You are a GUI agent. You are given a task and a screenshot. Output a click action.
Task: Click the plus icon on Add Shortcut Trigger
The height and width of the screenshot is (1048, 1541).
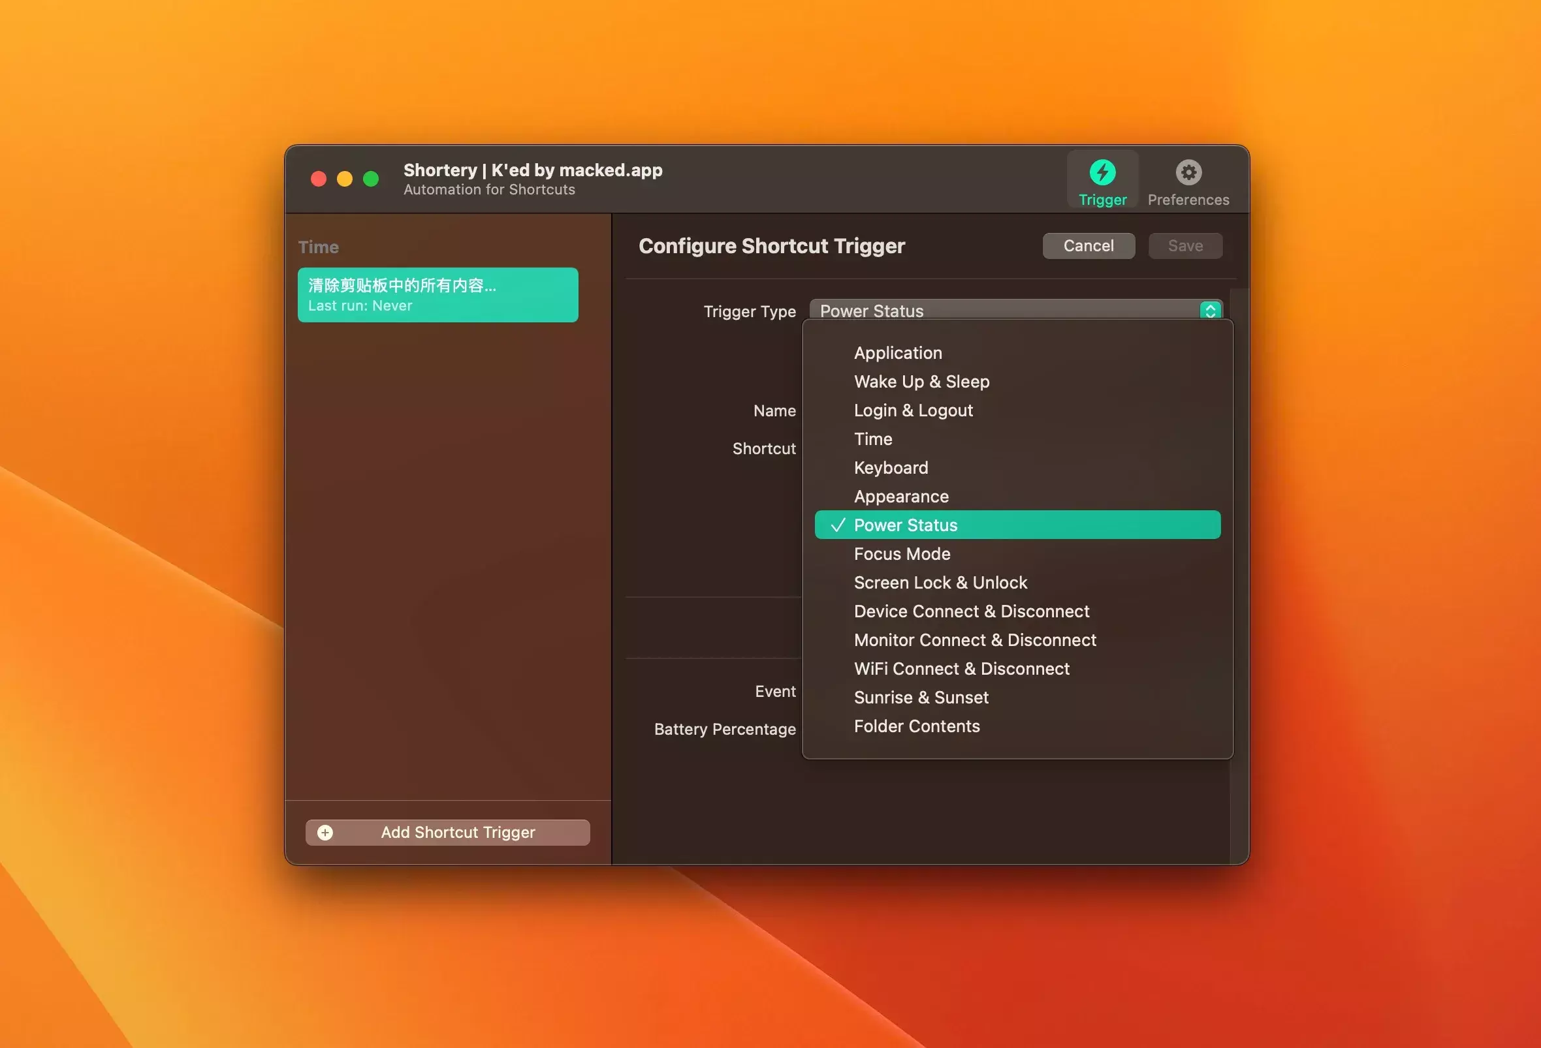pos(325,832)
